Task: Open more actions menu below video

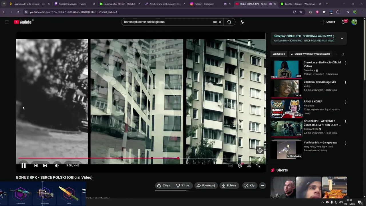Action: coord(262,185)
